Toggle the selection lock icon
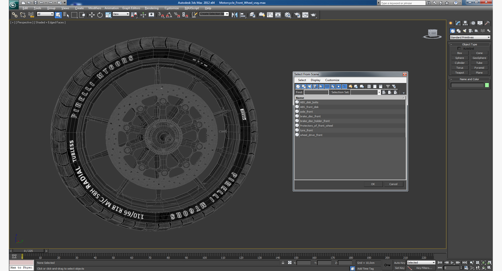502x271 pixels. pos(283,263)
